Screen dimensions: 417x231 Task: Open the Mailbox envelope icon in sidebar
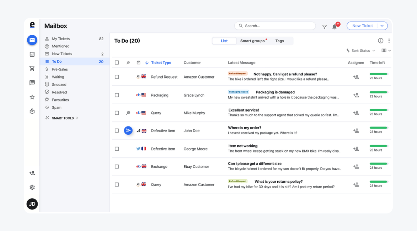[x=32, y=40]
